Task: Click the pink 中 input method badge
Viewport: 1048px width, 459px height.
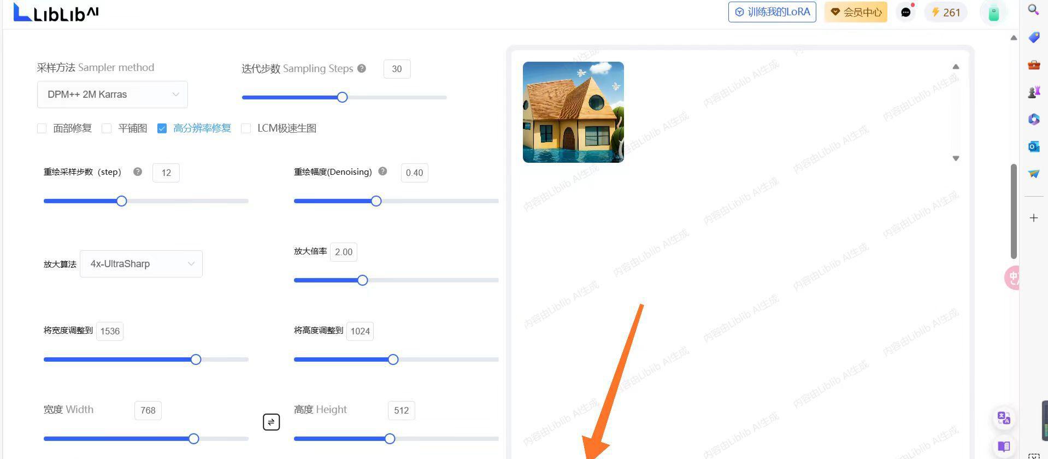Action: (1012, 278)
